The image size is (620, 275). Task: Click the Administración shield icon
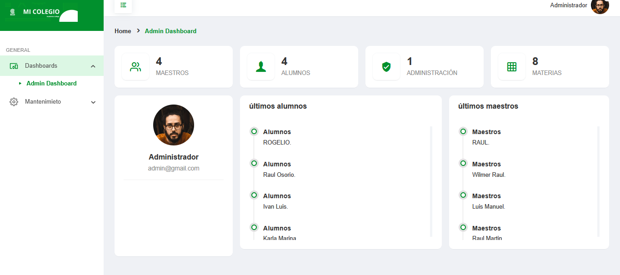pyautogui.click(x=386, y=67)
